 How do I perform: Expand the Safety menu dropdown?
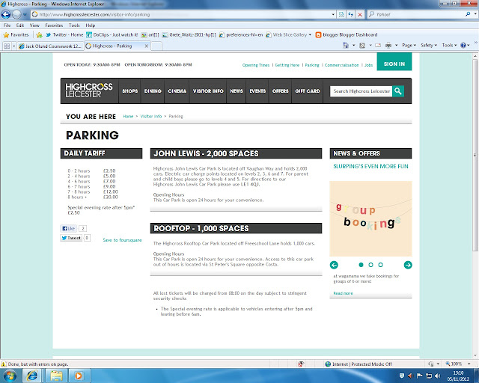click(429, 45)
